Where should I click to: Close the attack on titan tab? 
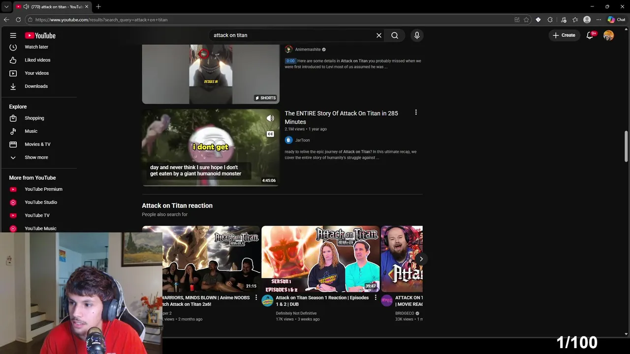pos(87,6)
